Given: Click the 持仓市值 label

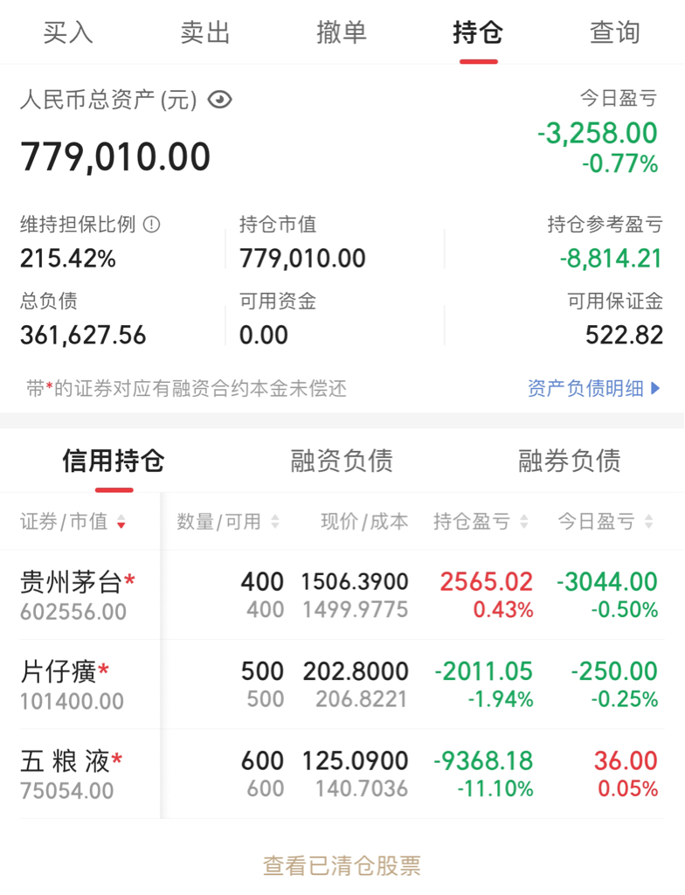Looking at the screenshot, I should [x=278, y=225].
